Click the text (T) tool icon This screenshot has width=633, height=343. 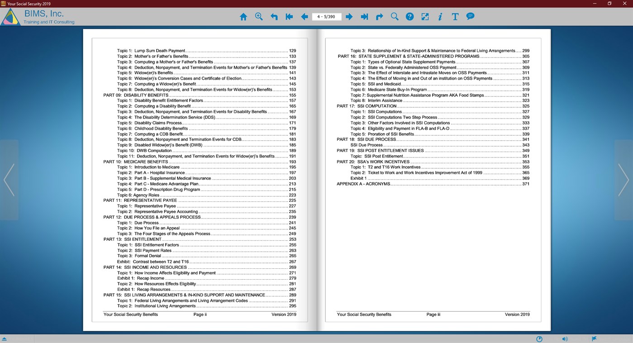(455, 17)
